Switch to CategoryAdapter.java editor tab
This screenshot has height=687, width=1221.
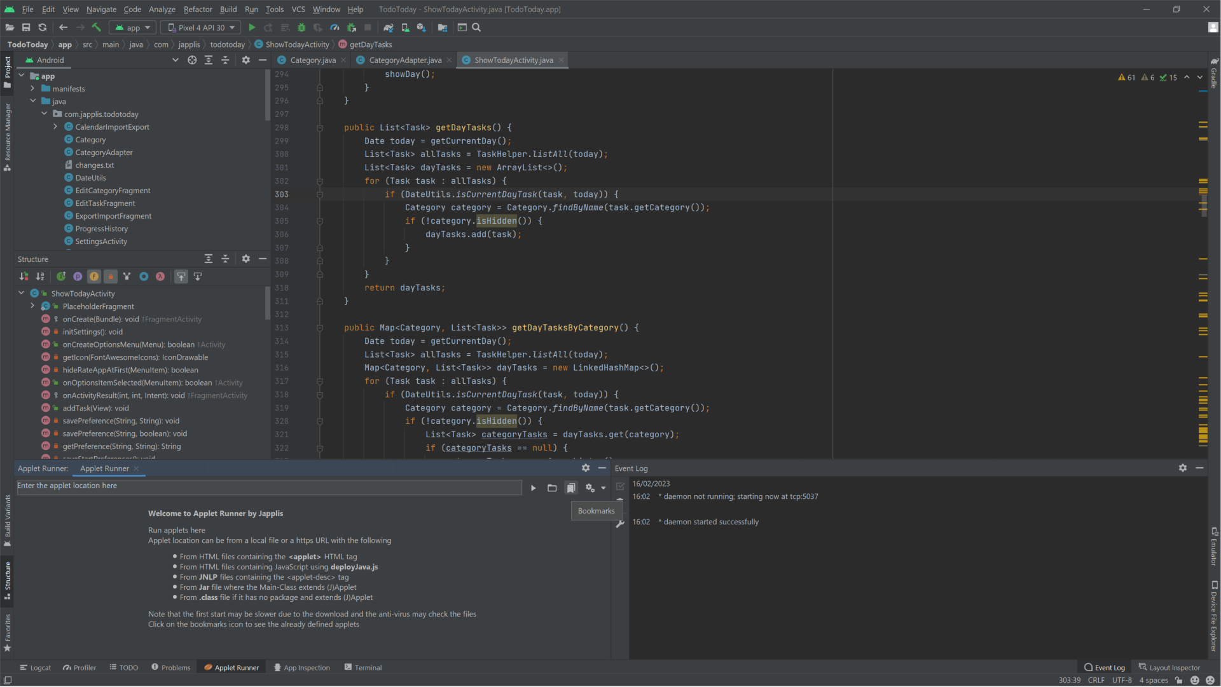coord(404,60)
